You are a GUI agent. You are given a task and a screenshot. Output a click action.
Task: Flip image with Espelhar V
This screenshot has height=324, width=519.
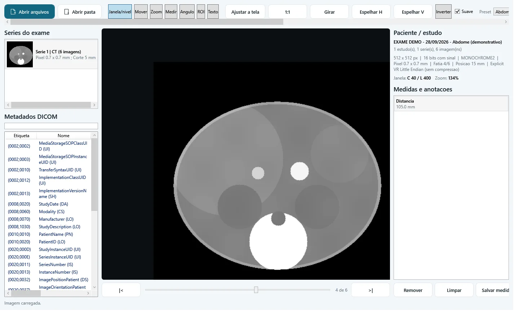point(413,12)
